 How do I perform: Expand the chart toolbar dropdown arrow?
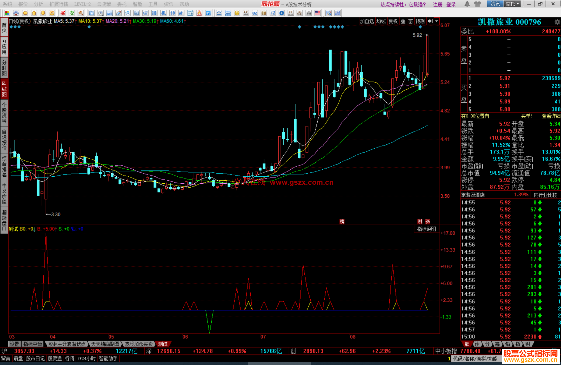(x=437, y=21)
